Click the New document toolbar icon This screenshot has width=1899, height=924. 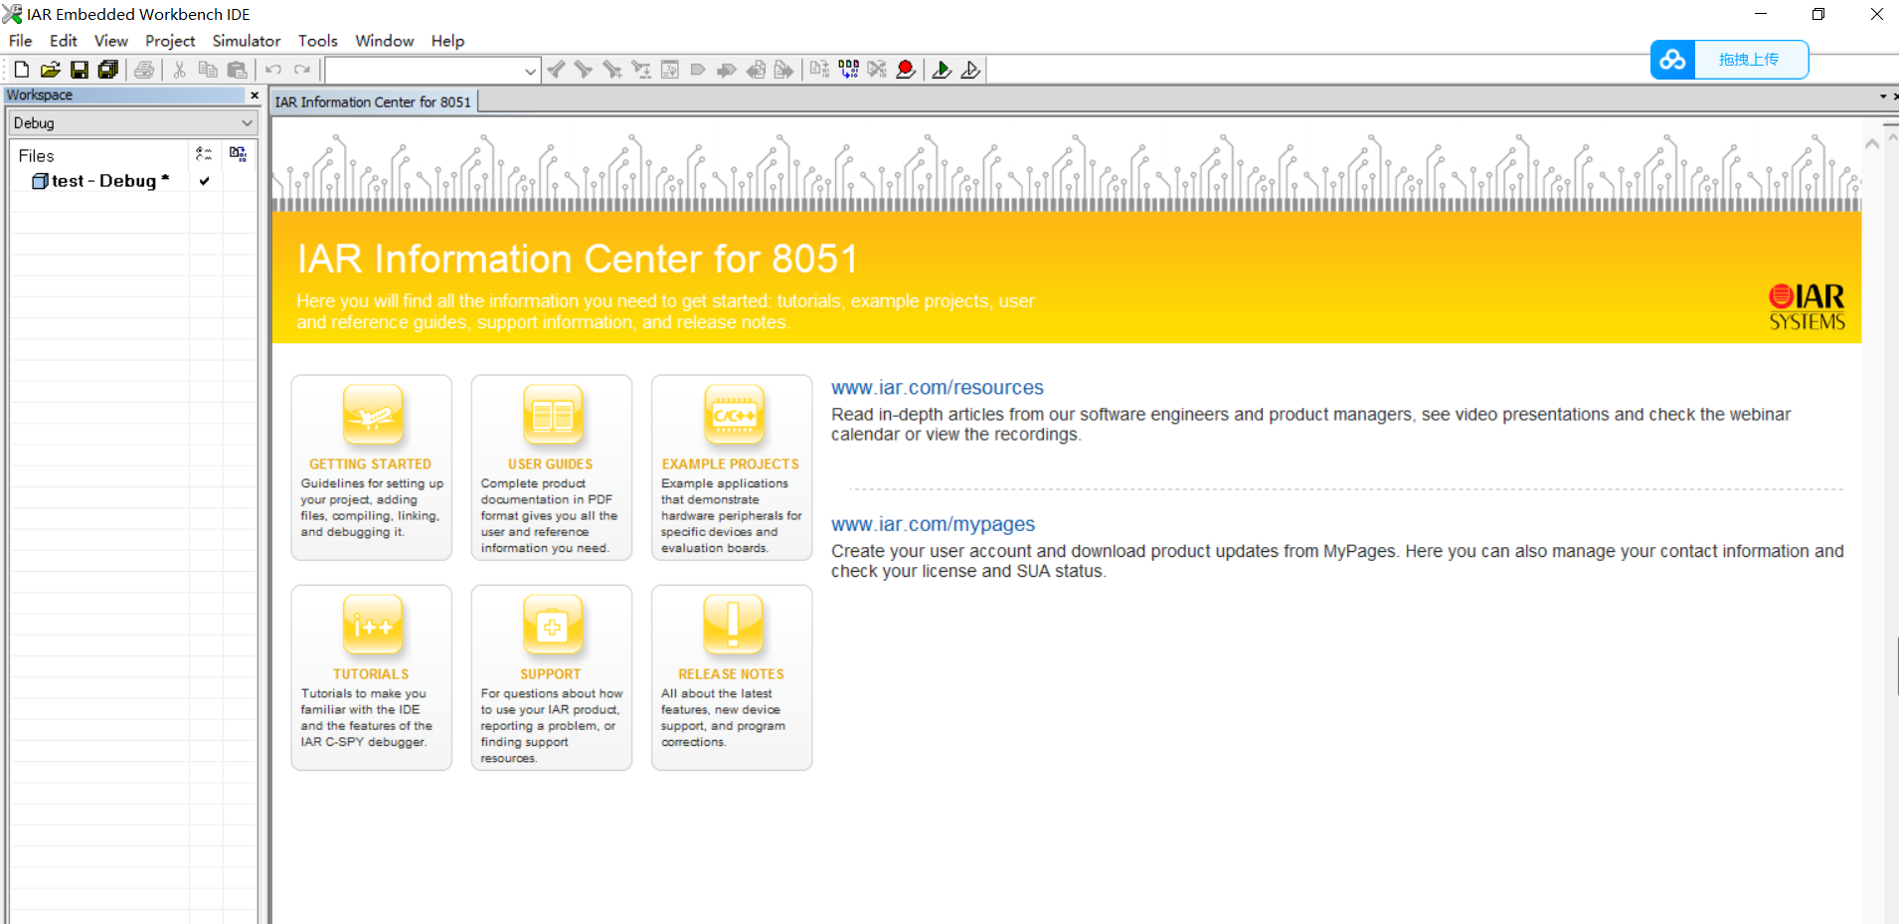(x=21, y=70)
